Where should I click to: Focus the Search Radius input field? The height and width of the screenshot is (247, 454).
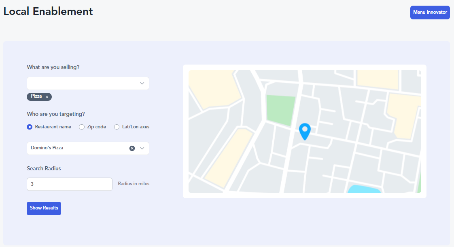[69, 184]
